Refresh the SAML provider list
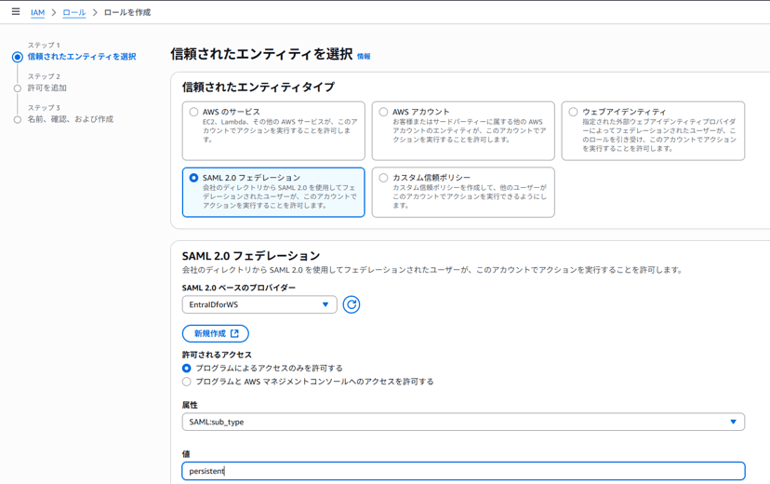The width and height of the screenshot is (770, 484). [x=352, y=304]
